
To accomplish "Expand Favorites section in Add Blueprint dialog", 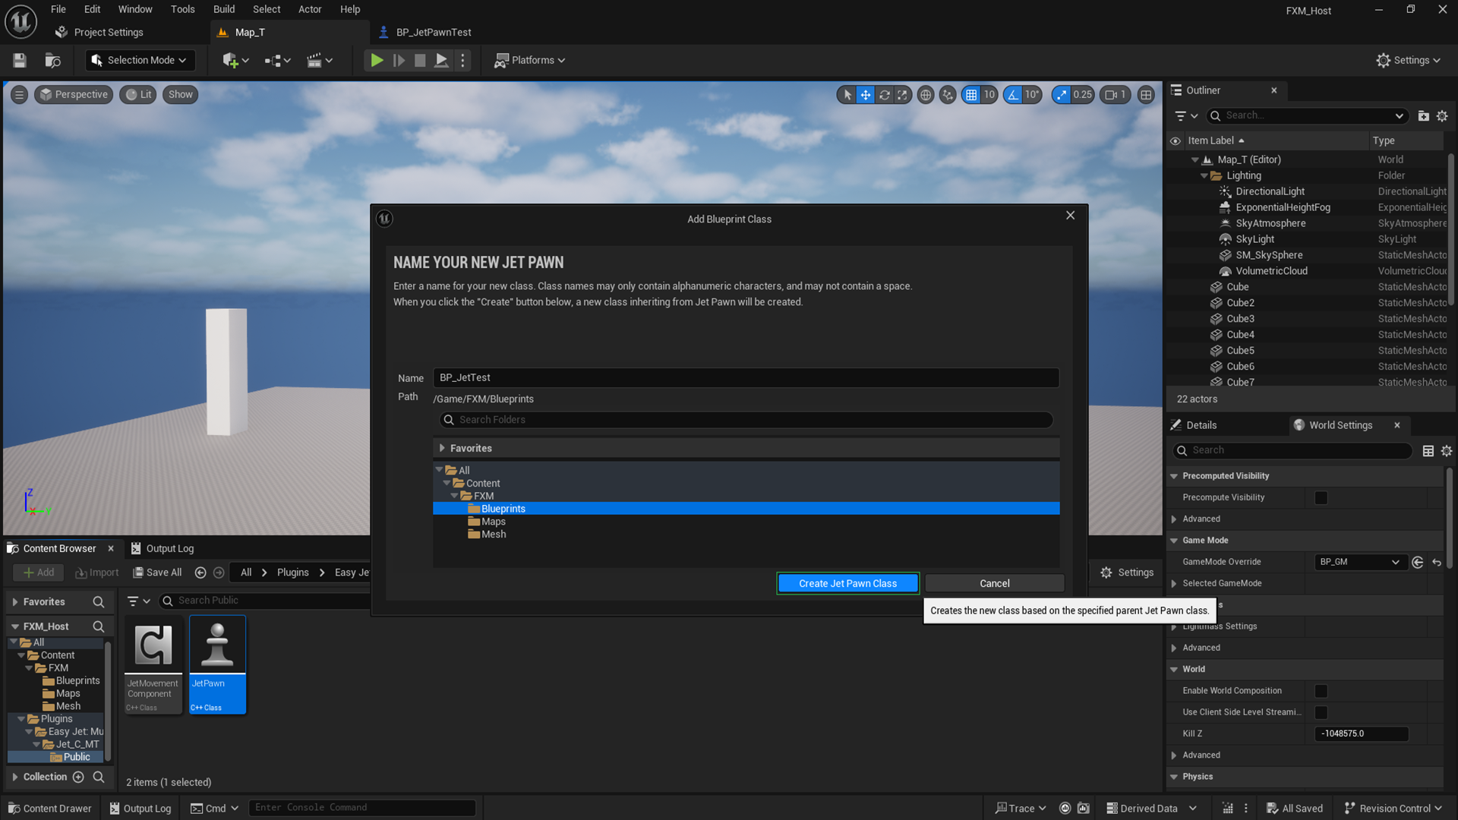I will click(442, 449).
